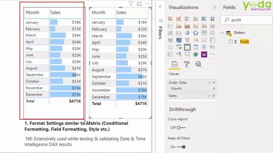Open more visuals ellipsis in Visualizations gallery
Viewport: 273px width, 153px height.
(212, 54)
